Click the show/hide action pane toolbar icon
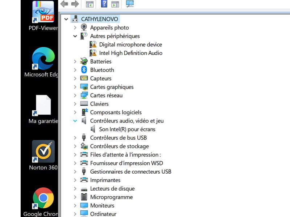The image size is (290, 217). (x=115, y=4)
